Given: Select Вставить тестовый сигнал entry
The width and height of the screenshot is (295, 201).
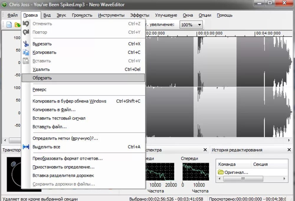Looking at the screenshot, I should 83,118.
